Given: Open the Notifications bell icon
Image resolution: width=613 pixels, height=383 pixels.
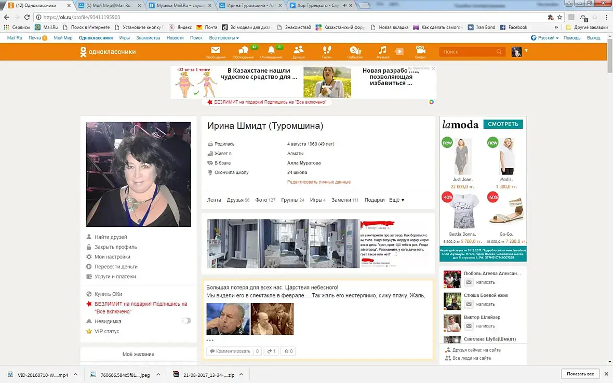Looking at the screenshot, I should pos(271,52).
